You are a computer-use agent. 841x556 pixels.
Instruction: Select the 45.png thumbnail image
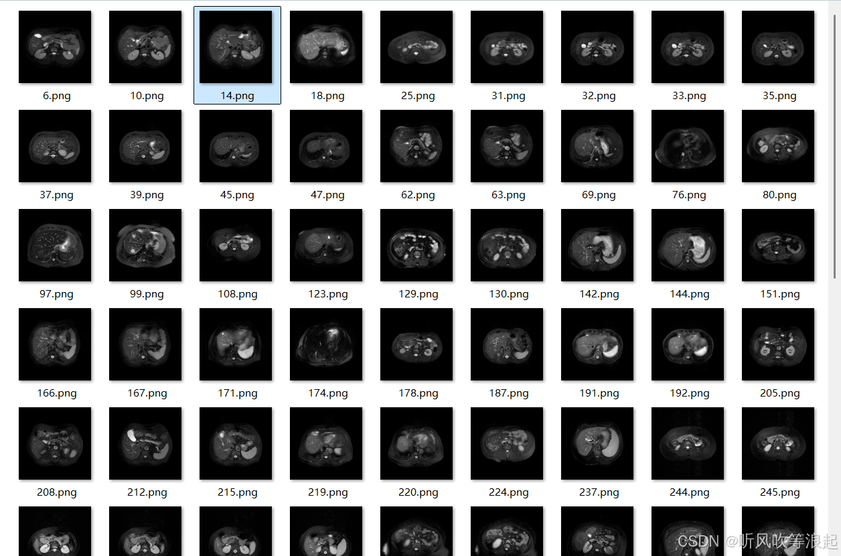(x=236, y=146)
